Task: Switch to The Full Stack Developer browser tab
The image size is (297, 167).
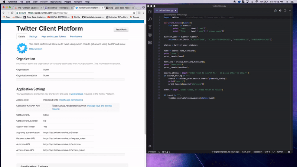Action: coord(28,8)
